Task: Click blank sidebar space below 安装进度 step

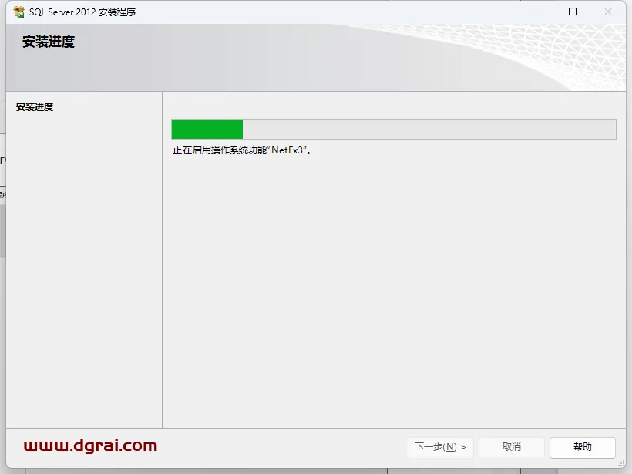Action: point(84,270)
